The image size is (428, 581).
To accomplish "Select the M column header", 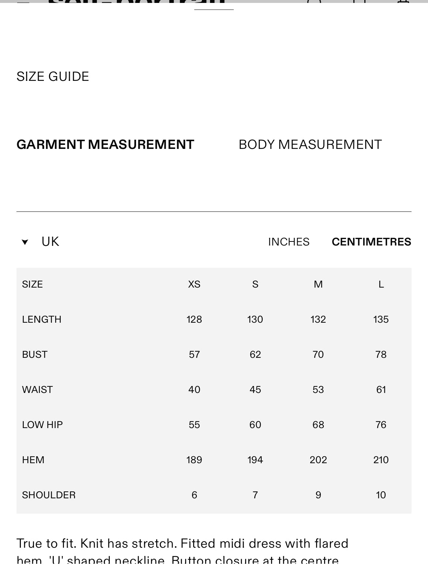I will (x=318, y=284).
